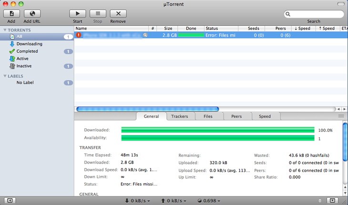This screenshot has width=348, height=205.
Task: Click horizontal scroll left arrow
Action: (338, 109)
